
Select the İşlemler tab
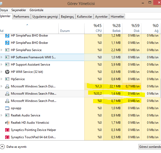click(6, 16)
